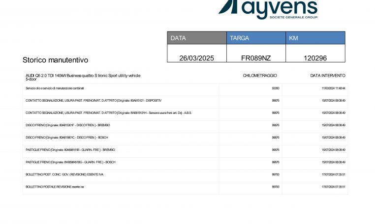Click the 11/03/2024 intervention date
375x224 pixels.
click(333, 88)
